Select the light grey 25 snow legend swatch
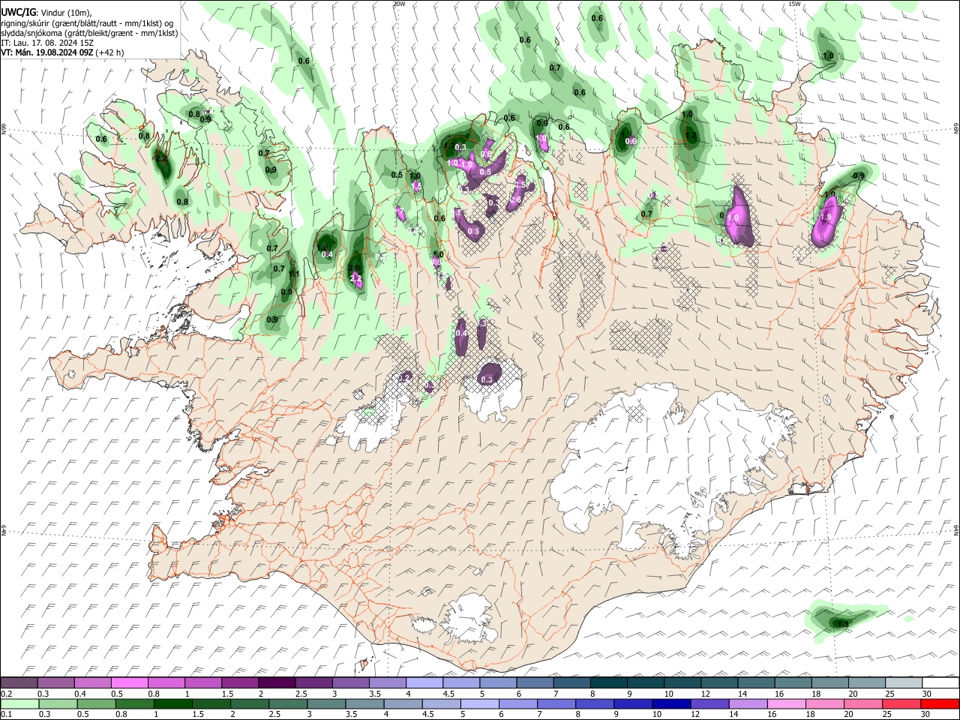960x720 pixels. (x=903, y=683)
